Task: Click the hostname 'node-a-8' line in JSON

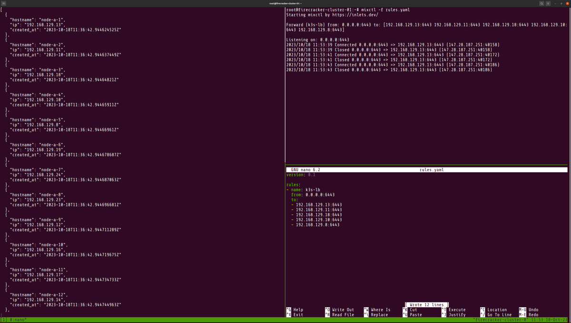Action: pos(37,195)
